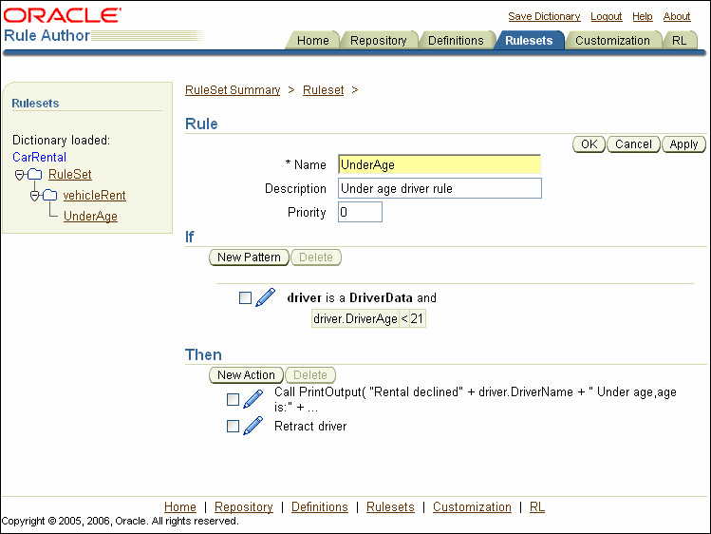Select UnderAge rule in the tree

(90, 216)
